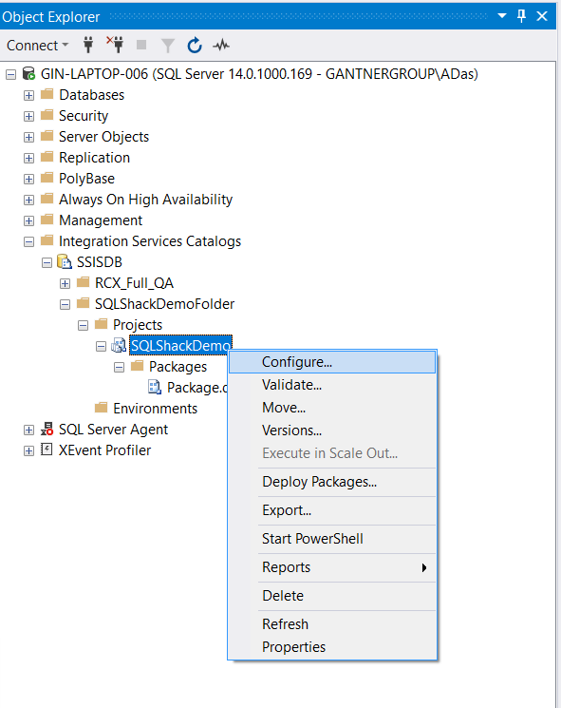The height and width of the screenshot is (708, 561).
Task: Click the SSISDB catalog icon
Action: pos(65,262)
